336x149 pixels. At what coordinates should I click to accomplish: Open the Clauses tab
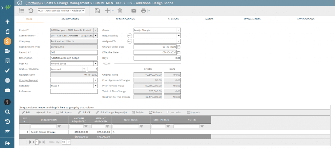pos(173,19)
